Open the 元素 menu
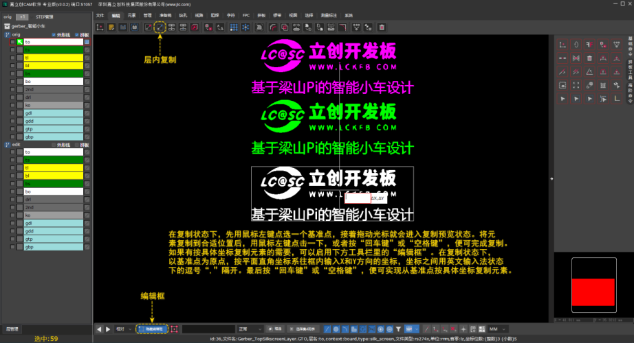 pyautogui.click(x=131, y=15)
